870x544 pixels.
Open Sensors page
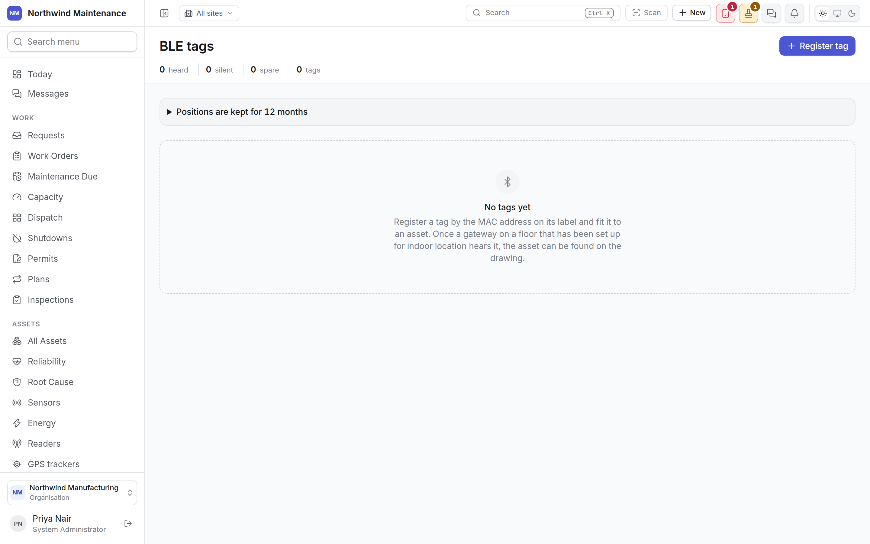72,402
